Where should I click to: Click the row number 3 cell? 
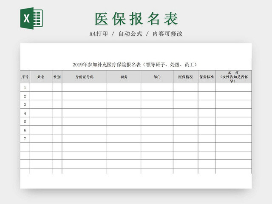25,105
